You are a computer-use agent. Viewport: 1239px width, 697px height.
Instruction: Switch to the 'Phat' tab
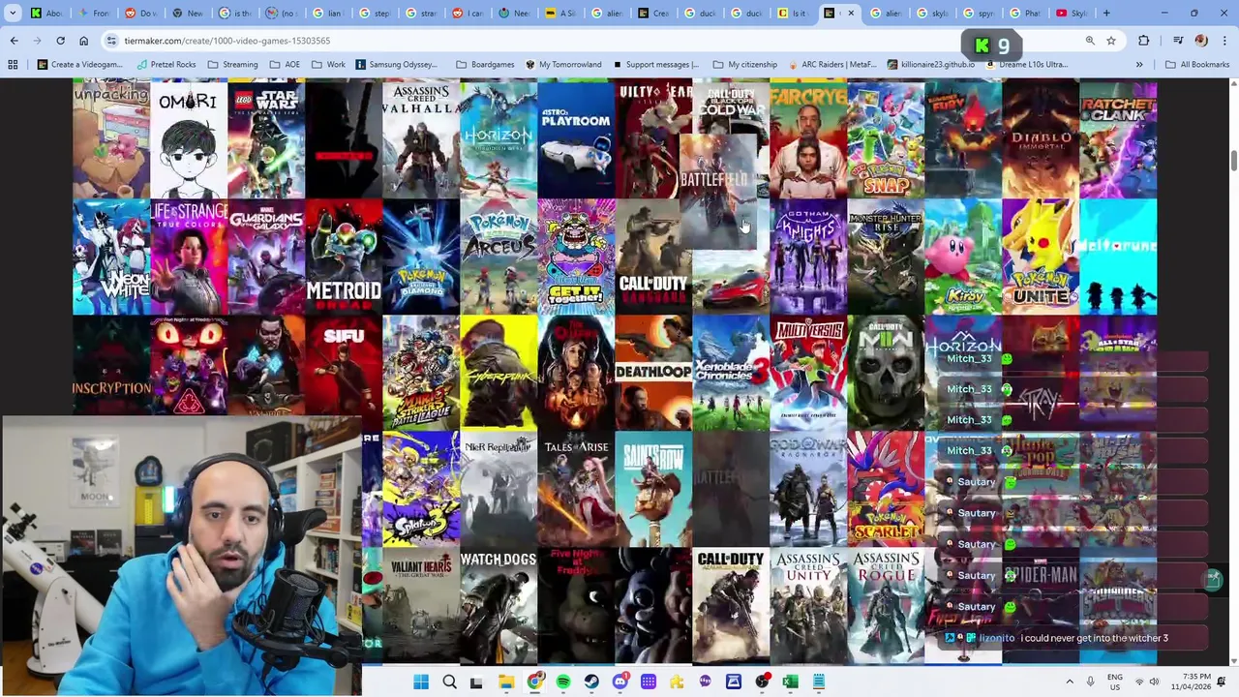coord(1024,14)
